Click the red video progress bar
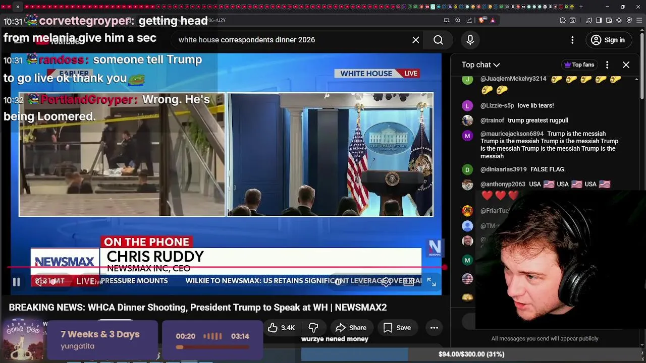Image resolution: width=646 pixels, height=363 pixels. 226,268
